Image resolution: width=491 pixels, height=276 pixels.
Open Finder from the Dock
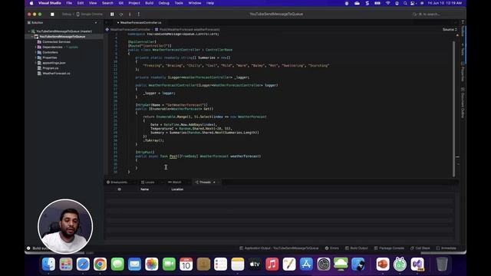tap(48, 264)
